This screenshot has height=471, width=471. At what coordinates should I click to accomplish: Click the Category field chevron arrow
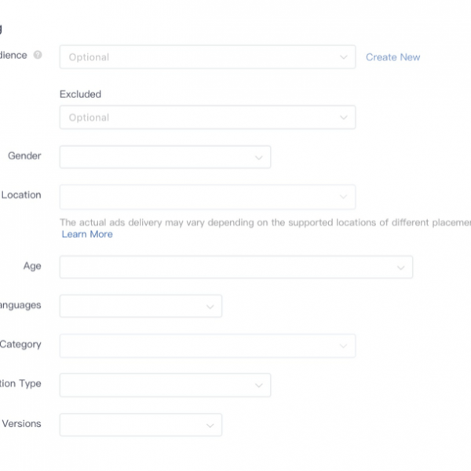343,346
